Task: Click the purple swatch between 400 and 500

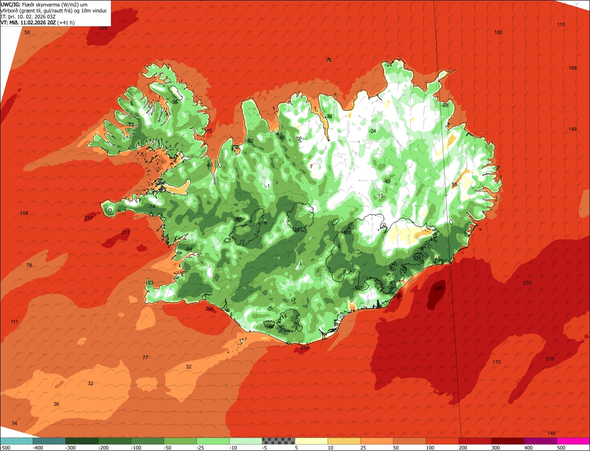Action: pyautogui.click(x=540, y=440)
